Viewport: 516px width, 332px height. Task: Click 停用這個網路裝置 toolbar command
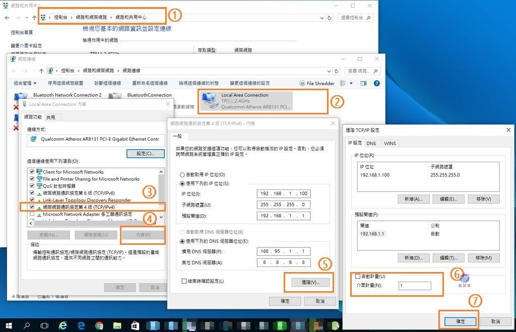(66, 83)
